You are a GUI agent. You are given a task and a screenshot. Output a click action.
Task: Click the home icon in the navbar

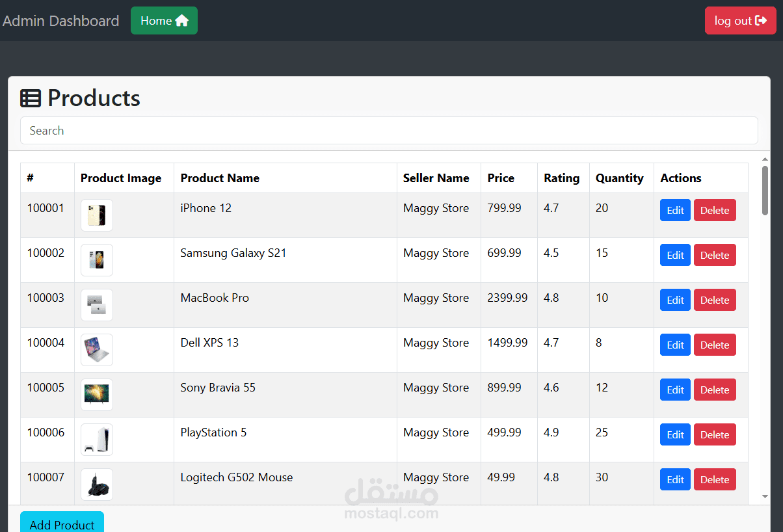pyautogui.click(x=182, y=21)
